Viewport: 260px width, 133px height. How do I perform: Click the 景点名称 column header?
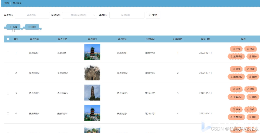(x=34, y=39)
